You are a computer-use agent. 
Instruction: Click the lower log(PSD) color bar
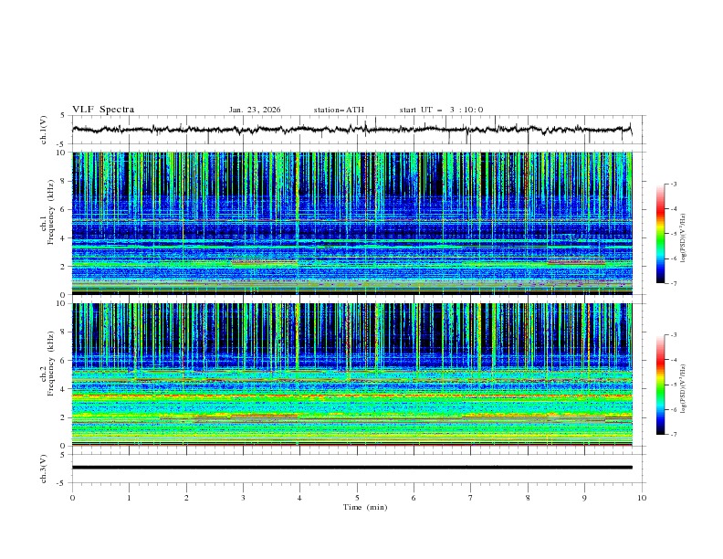660,385
